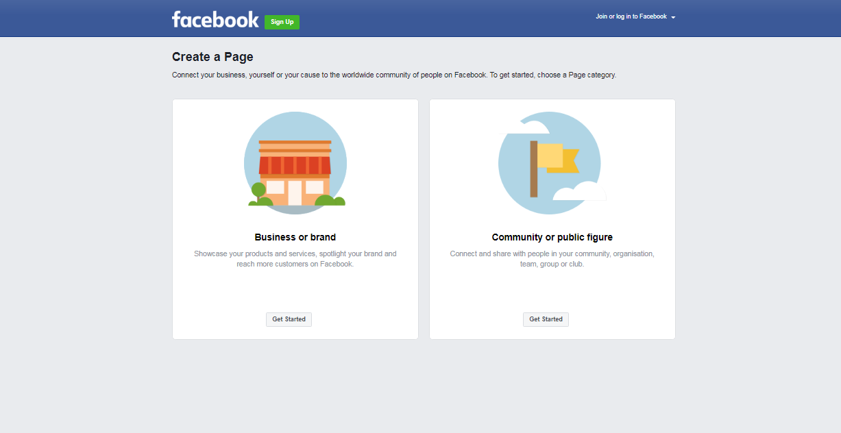Click the round green tree beside the storefront
This screenshot has height=433, width=841.
[258, 190]
